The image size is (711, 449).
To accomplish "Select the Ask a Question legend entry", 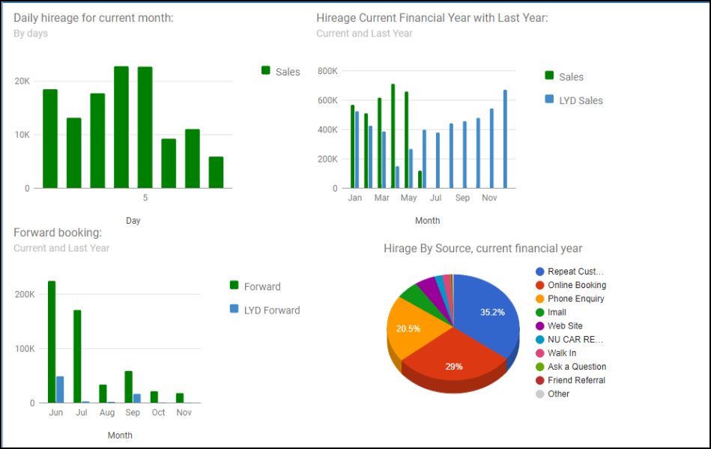I will [x=576, y=367].
